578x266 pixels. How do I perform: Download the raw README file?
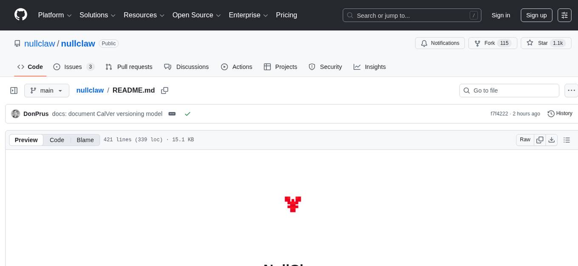pyautogui.click(x=552, y=139)
